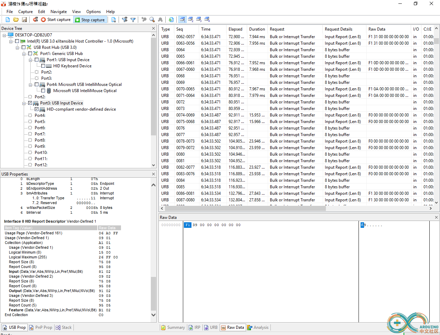Switch to the Stack tab
Image resolution: width=440 pixels, height=335 pixels.
click(64, 327)
